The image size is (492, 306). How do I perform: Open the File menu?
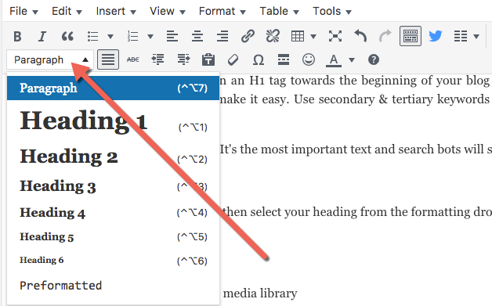[x=24, y=11]
